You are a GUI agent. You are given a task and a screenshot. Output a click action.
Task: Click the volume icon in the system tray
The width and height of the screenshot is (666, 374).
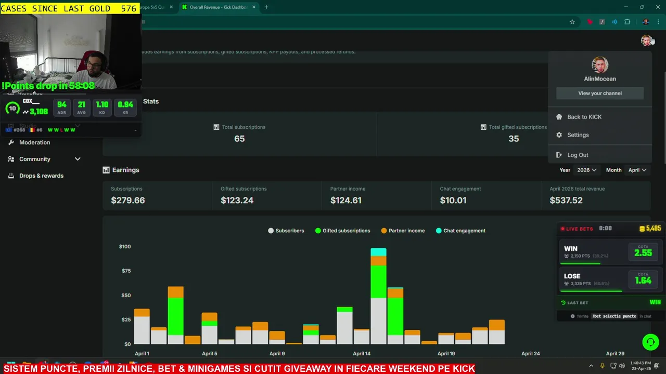(621, 366)
